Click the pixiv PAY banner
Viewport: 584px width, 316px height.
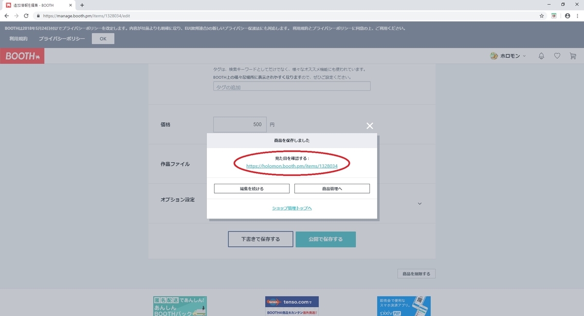[403, 306]
